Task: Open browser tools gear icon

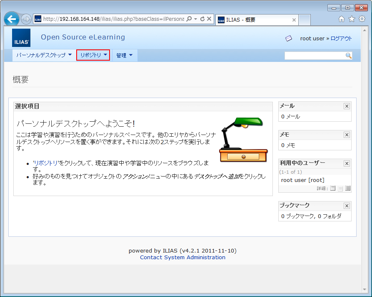Action: pyautogui.click(x=362, y=19)
